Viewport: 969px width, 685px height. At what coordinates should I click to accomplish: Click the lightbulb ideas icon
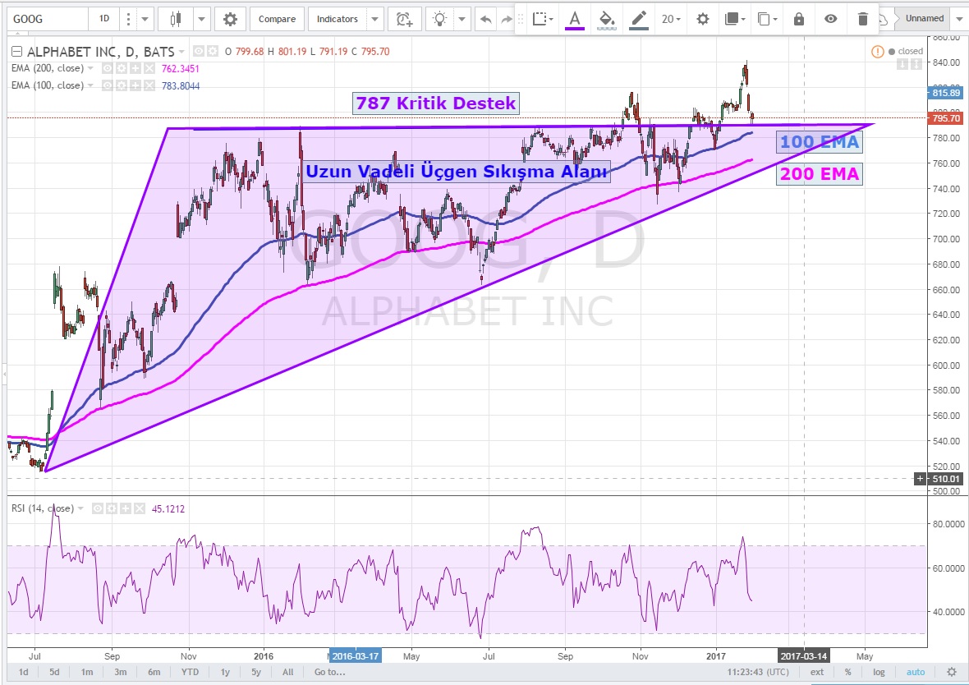(441, 19)
